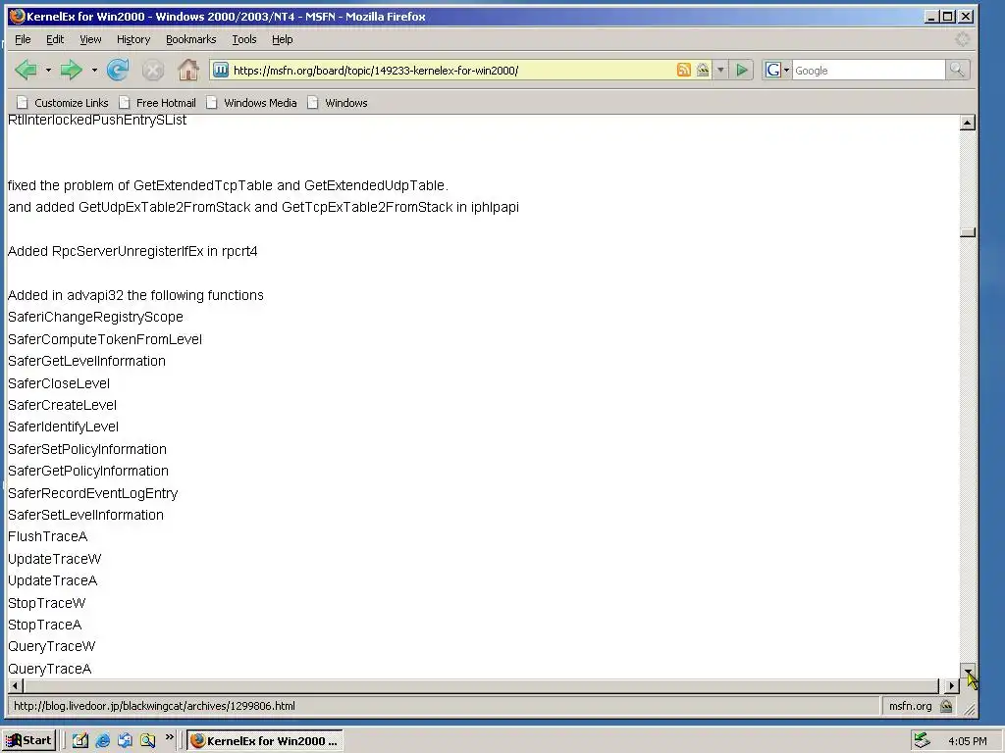
Task: Open Customize Links bookmark
Action: (x=62, y=102)
